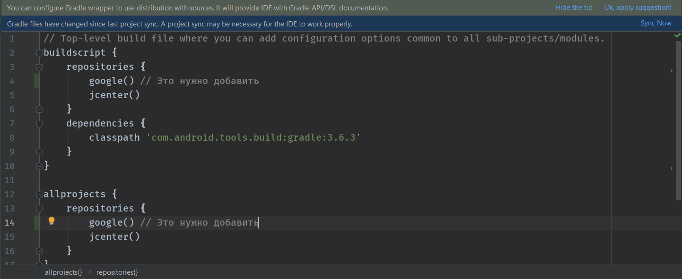Click the fold end marker on line 6
The width and height of the screenshot is (682, 279).
(x=39, y=110)
